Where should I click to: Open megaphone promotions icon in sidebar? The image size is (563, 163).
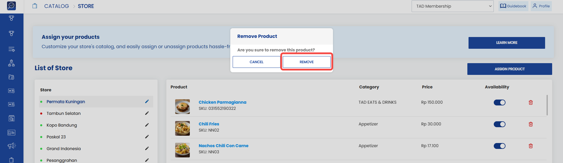click(x=11, y=146)
